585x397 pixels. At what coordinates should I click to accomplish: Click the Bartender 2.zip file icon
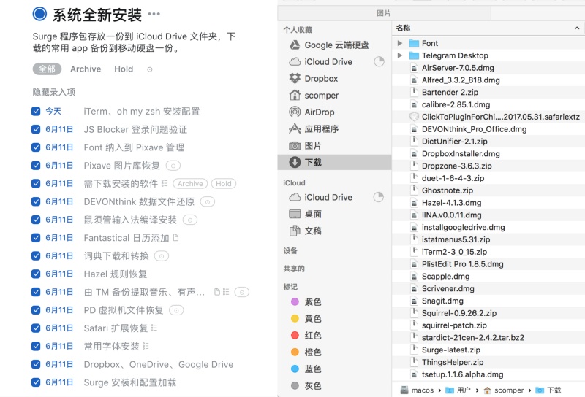[414, 93]
